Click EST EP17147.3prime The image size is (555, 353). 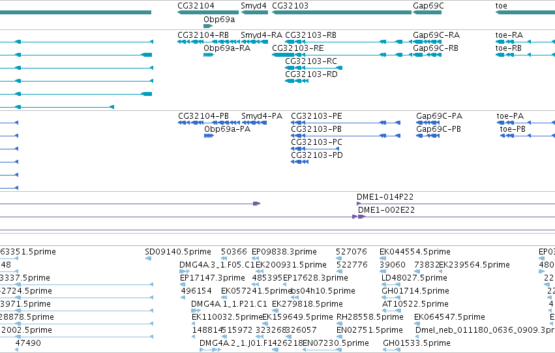(213, 278)
